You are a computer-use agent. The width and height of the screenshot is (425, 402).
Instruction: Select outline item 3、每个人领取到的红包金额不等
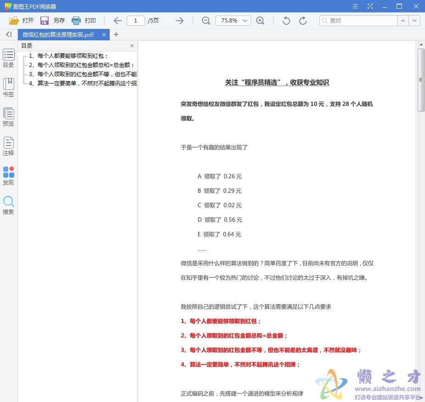(x=83, y=74)
